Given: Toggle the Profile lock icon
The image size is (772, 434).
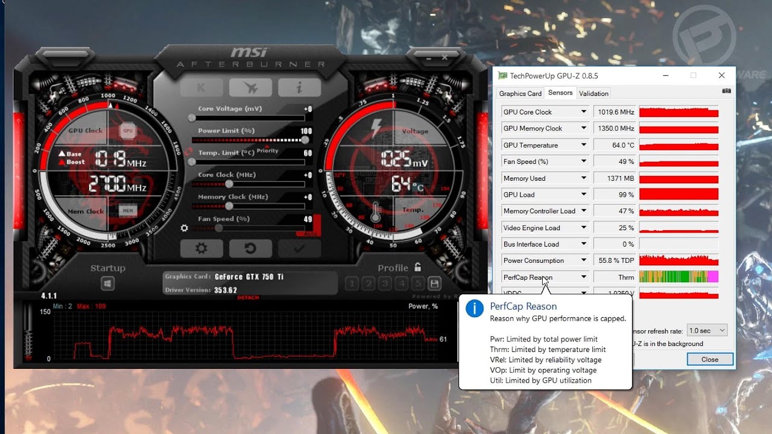Looking at the screenshot, I should pyautogui.click(x=417, y=267).
